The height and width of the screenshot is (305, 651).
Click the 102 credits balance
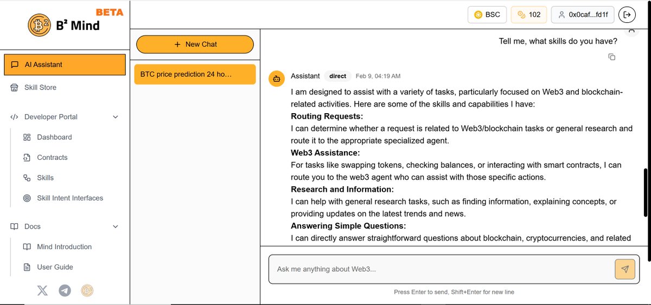pos(529,15)
